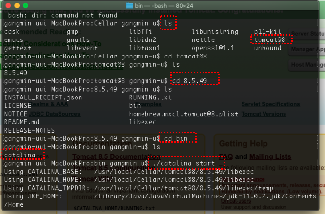Open 'Servlet Specifications' link in background page
The image size is (325, 214).
coord(270,104)
